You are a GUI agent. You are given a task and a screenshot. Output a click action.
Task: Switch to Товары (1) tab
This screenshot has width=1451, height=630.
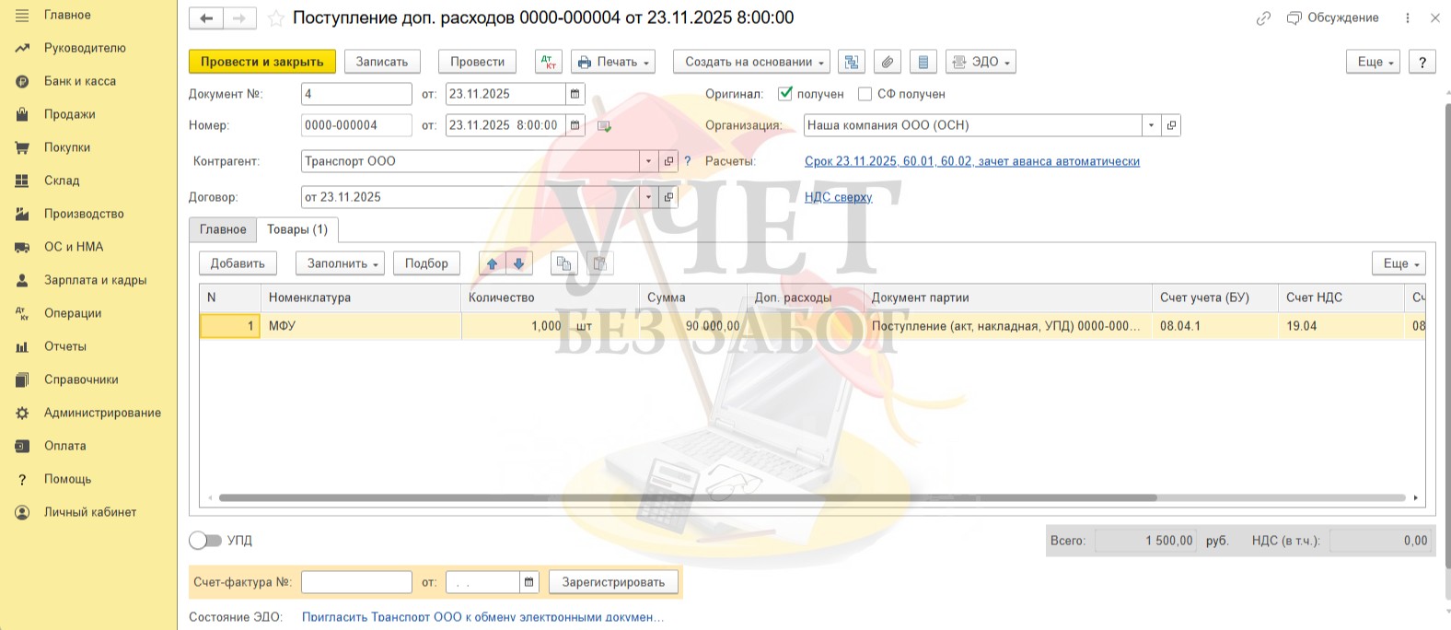[x=297, y=229]
